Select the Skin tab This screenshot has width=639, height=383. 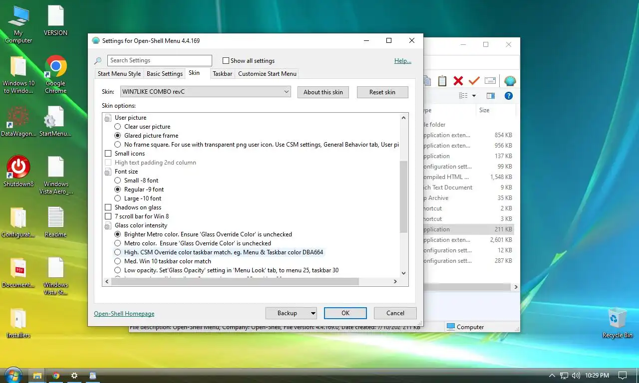pyautogui.click(x=194, y=73)
